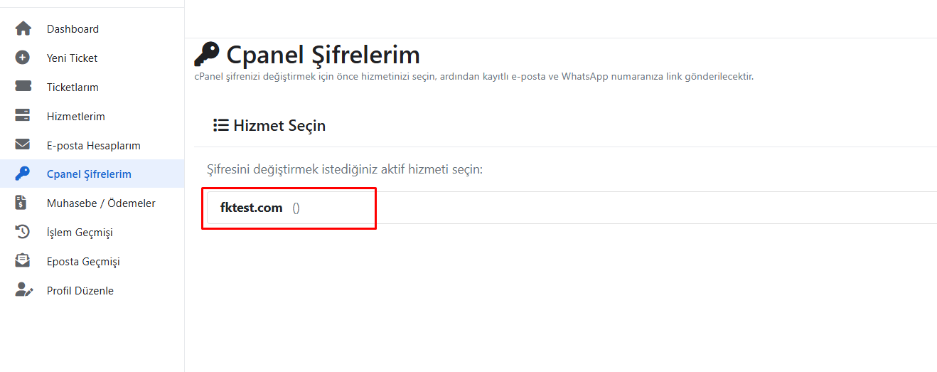The height and width of the screenshot is (372, 937).
Task: Click the Hizmetlerim server icon
Action: [x=23, y=117]
